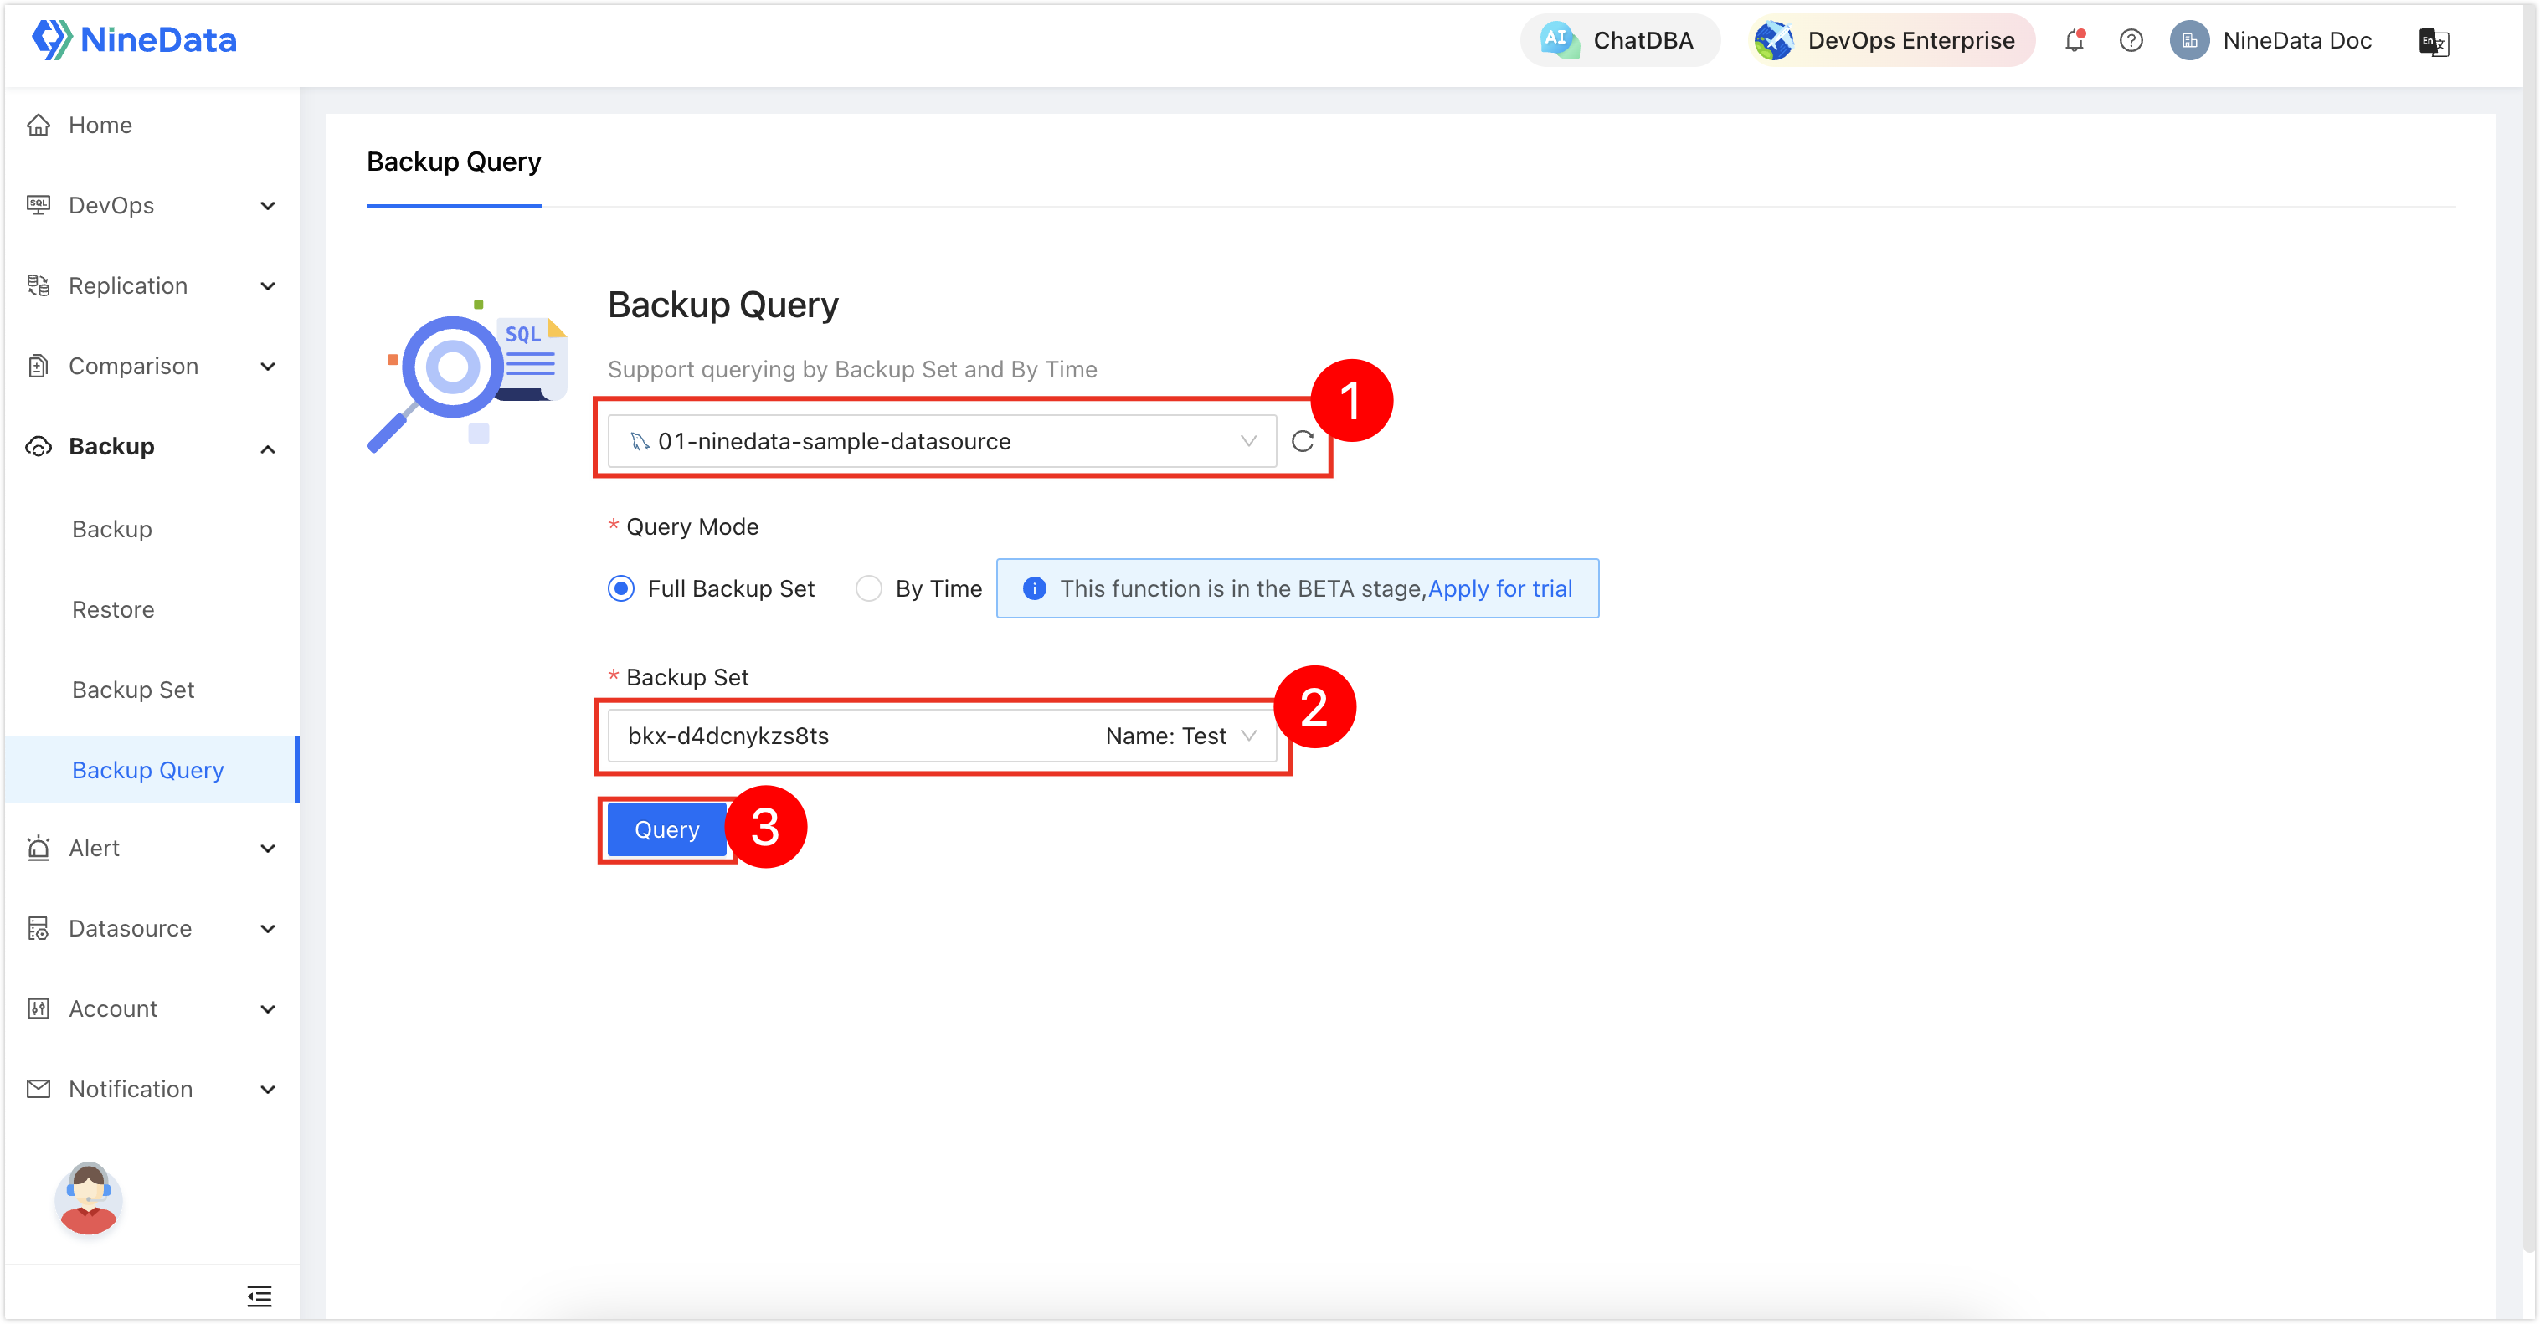Screen dimensions: 2540x1324
Task: Click the refresh datasource icon
Action: click(x=1305, y=440)
